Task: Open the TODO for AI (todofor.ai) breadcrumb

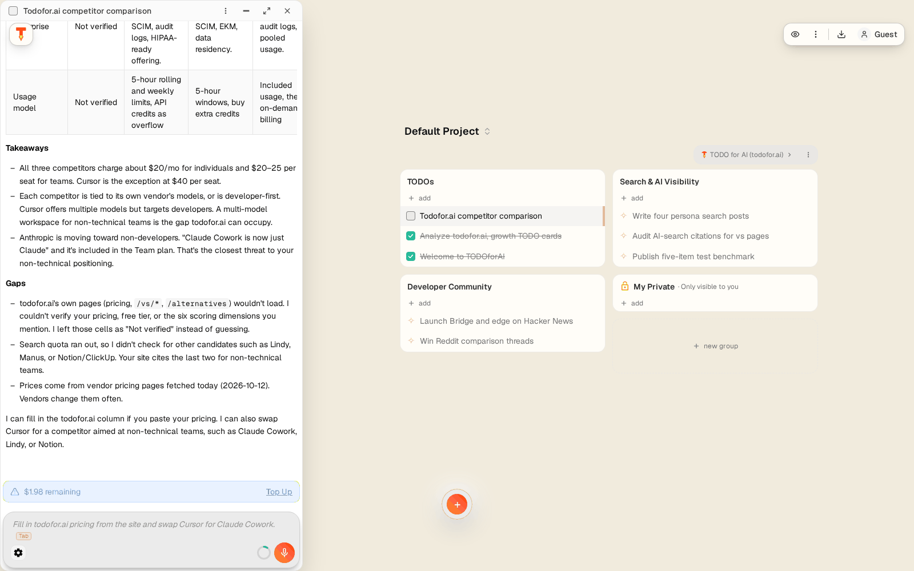Action: coord(746,155)
